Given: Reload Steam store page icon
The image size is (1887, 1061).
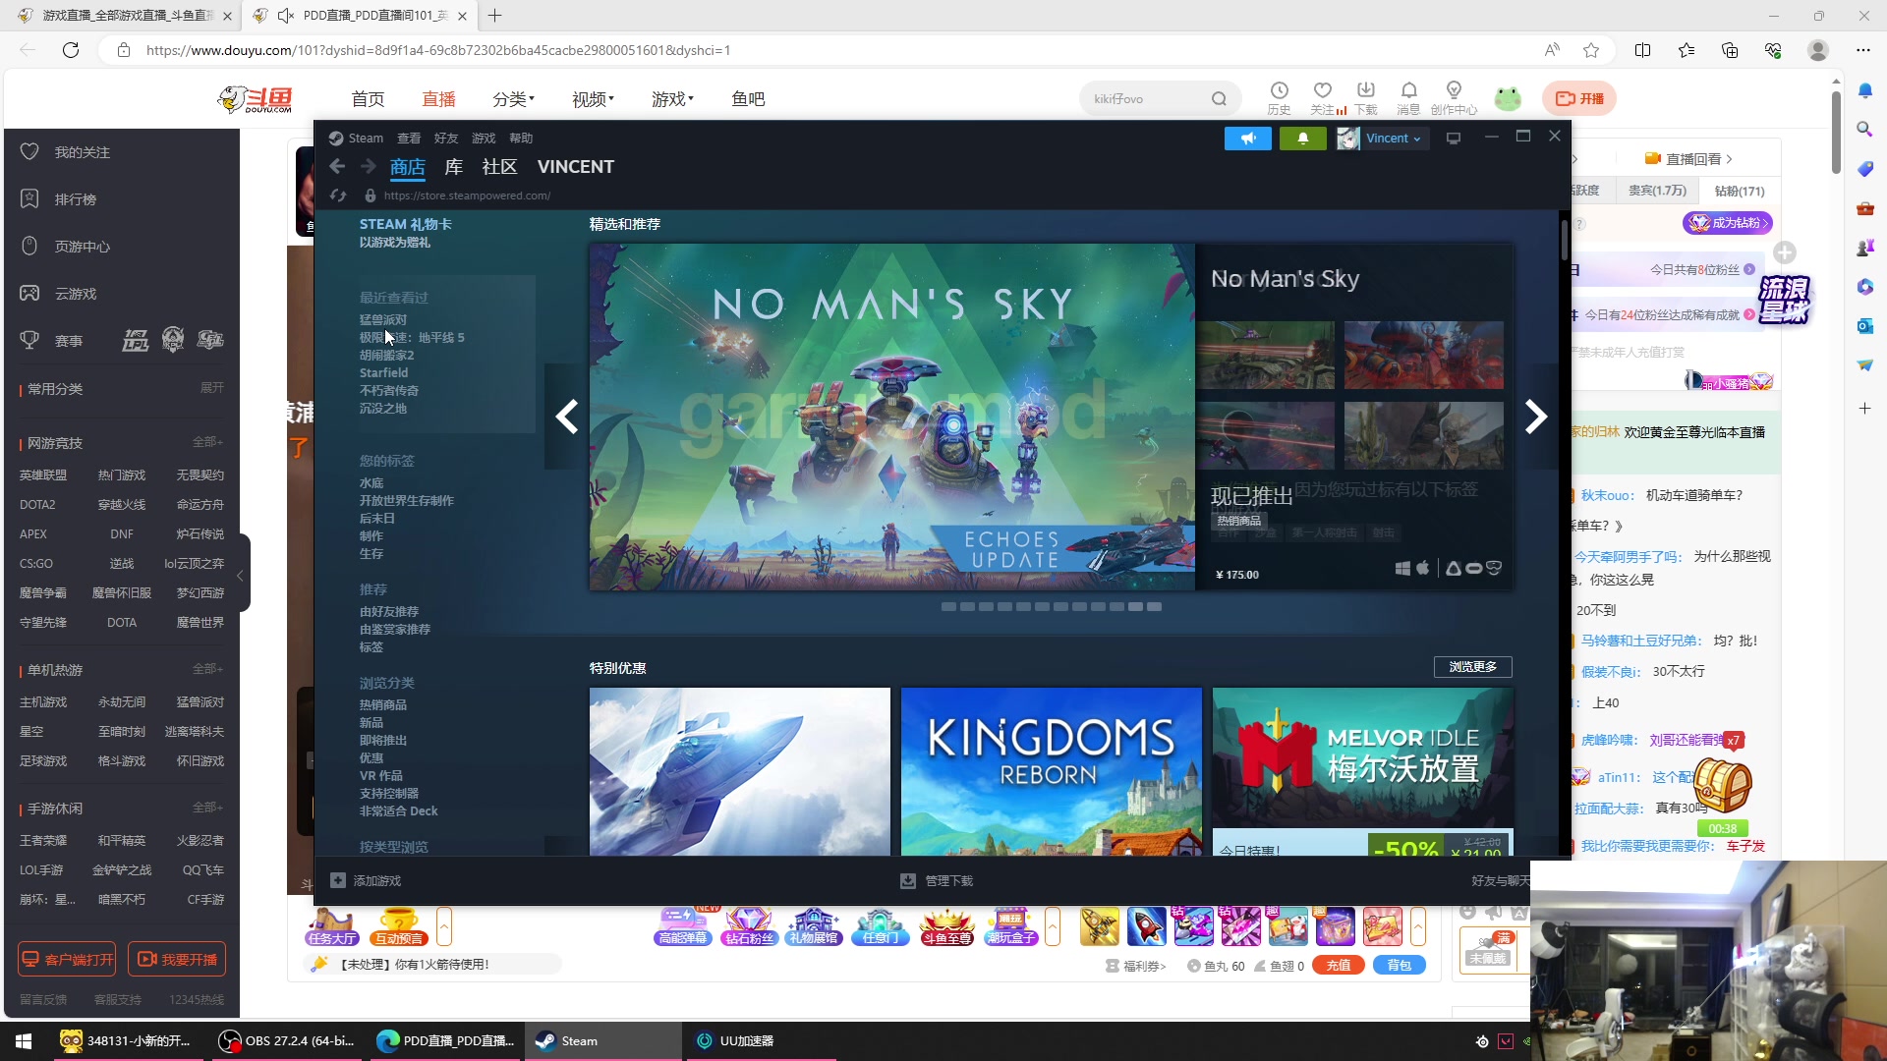Looking at the screenshot, I should tap(338, 195).
